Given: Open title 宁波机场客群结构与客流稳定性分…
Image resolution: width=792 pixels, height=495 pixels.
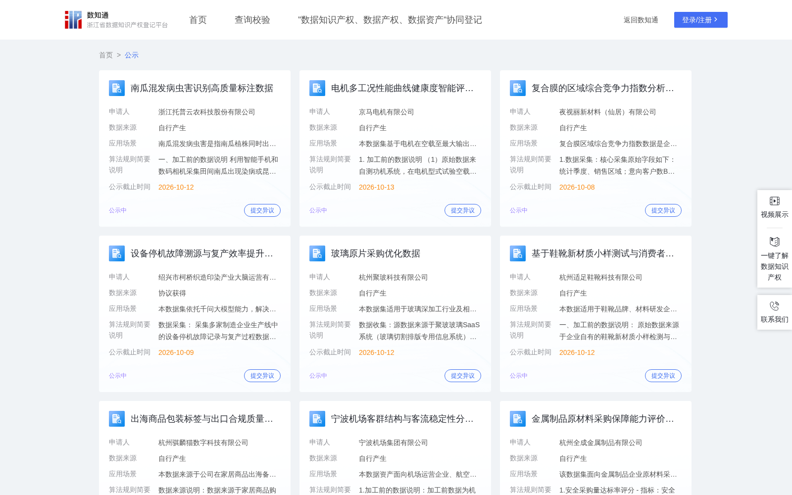Looking at the screenshot, I should (402, 419).
